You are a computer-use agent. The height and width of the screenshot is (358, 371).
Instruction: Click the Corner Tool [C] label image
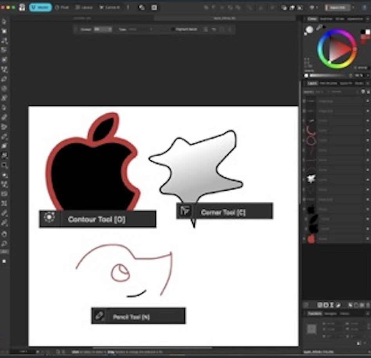(x=224, y=211)
